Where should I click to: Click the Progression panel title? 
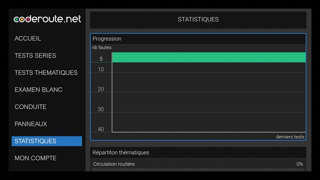[107, 39]
